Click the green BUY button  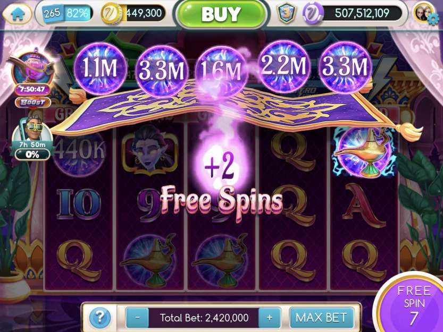pos(221,14)
